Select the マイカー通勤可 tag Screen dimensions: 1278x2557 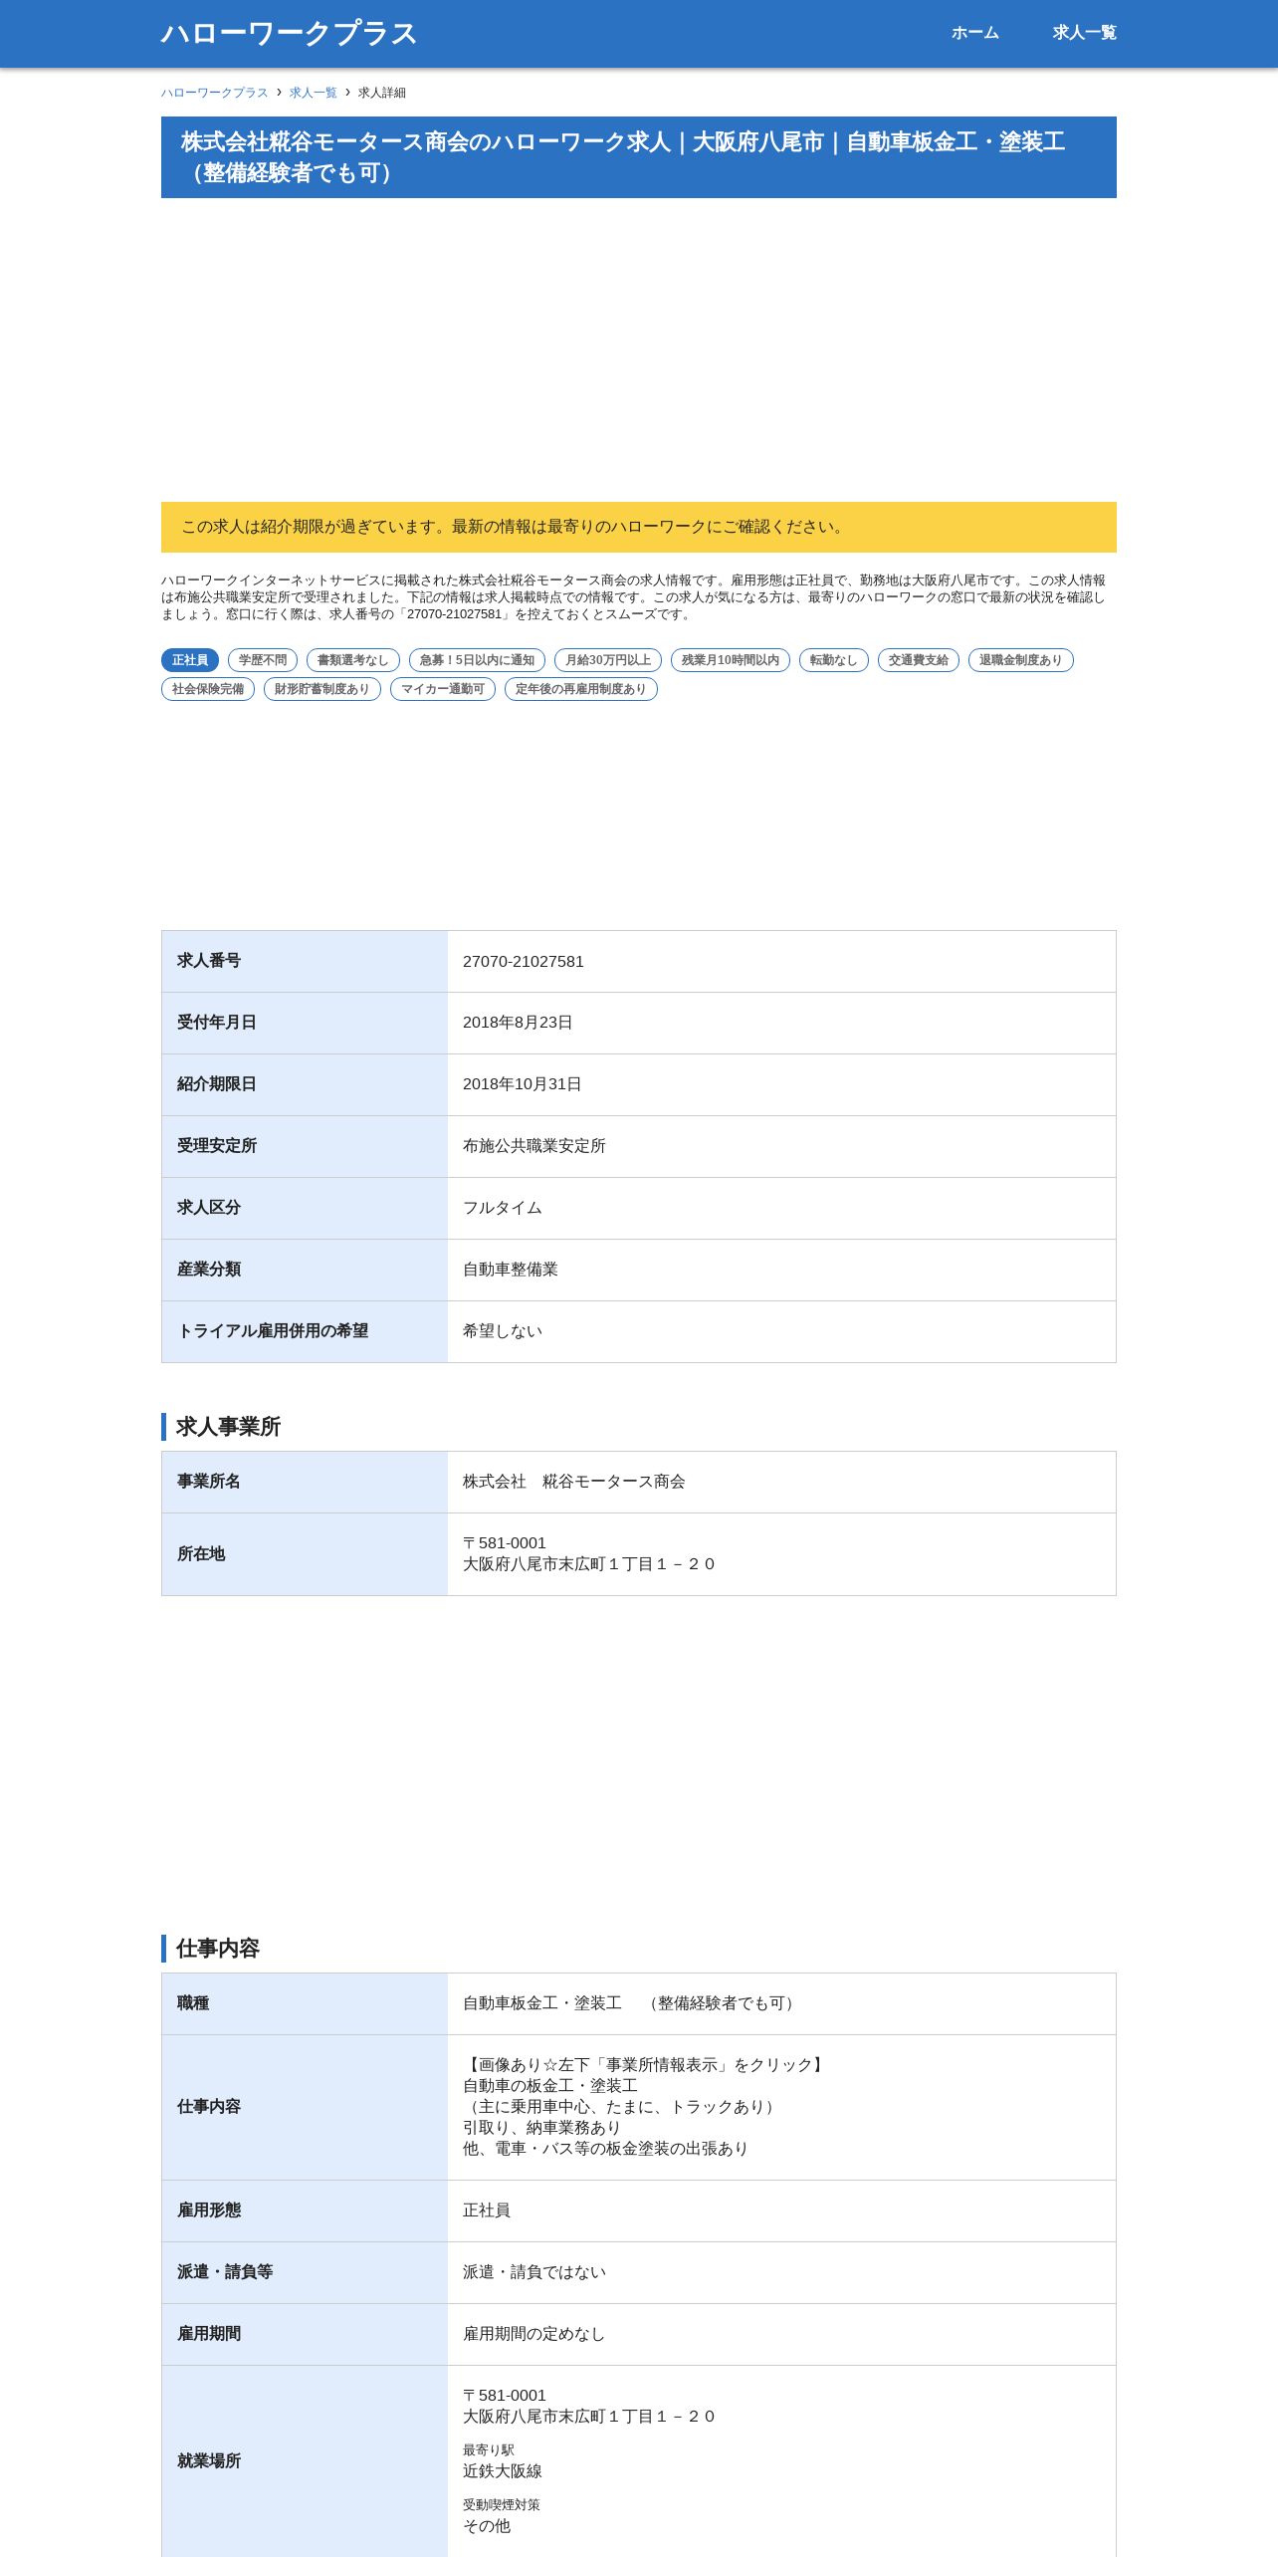443,689
